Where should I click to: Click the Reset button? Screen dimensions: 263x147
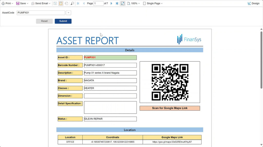click(x=44, y=21)
